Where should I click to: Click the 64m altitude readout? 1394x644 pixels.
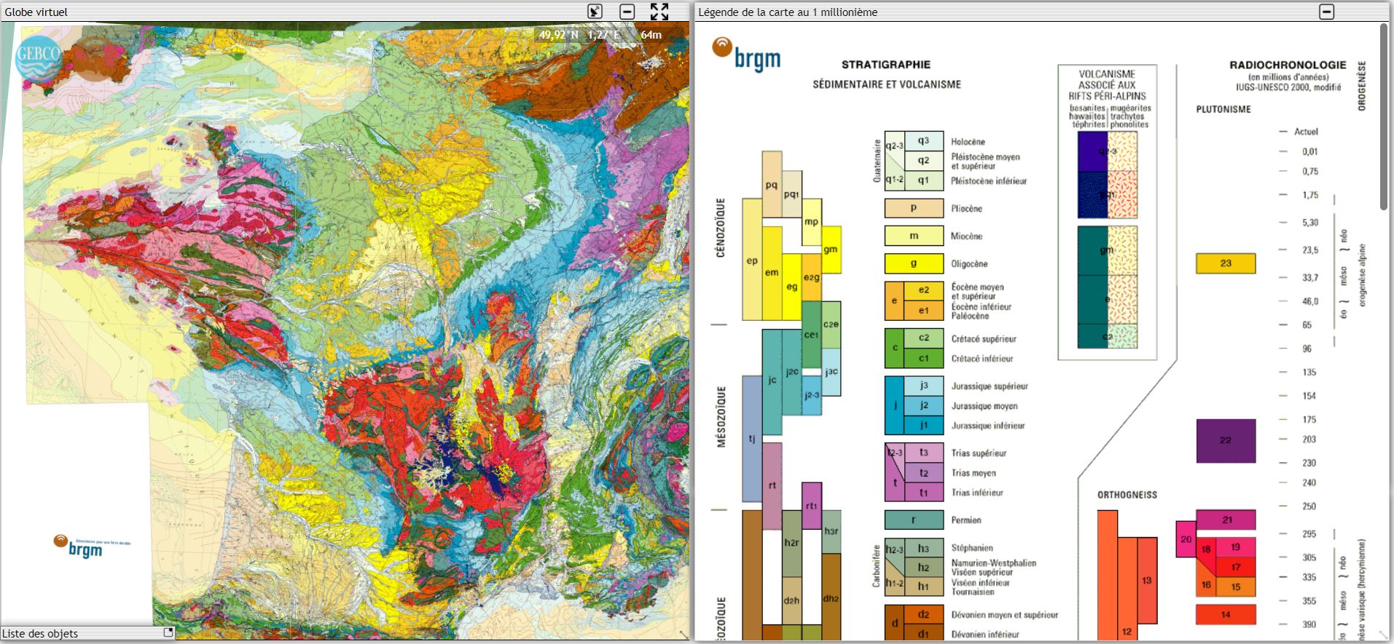click(x=651, y=34)
